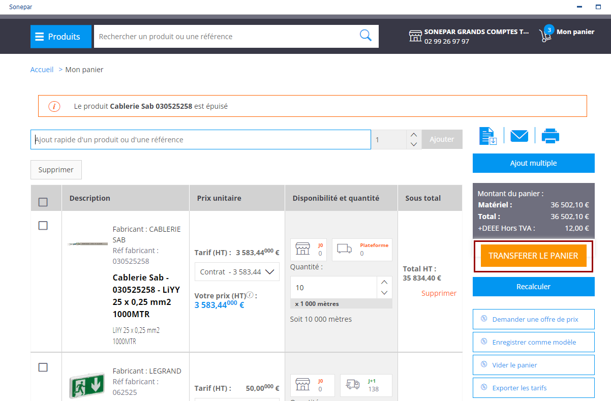
Task: Click the J+1 delivery truck icon for Legrand
Action: coord(353,385)
